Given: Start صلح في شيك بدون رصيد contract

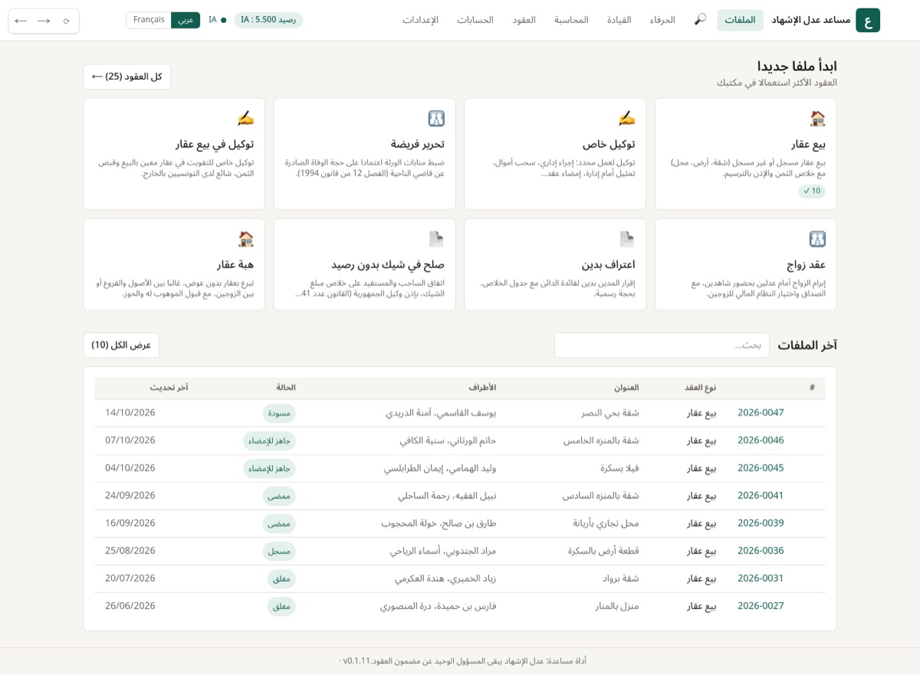Looking at the screenshot, I should [364, 264].
